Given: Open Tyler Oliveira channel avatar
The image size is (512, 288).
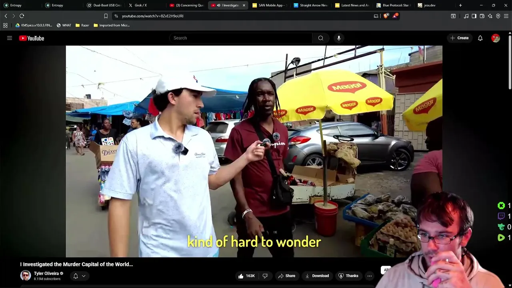Looking at the screenshot, I should coord(26,276).
